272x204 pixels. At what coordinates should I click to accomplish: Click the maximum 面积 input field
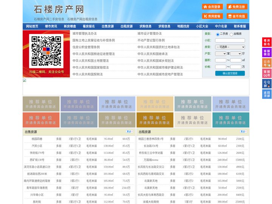(x=236, y=60)
